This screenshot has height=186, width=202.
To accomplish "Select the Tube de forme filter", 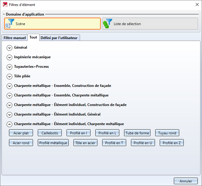I will coord(137,133).
